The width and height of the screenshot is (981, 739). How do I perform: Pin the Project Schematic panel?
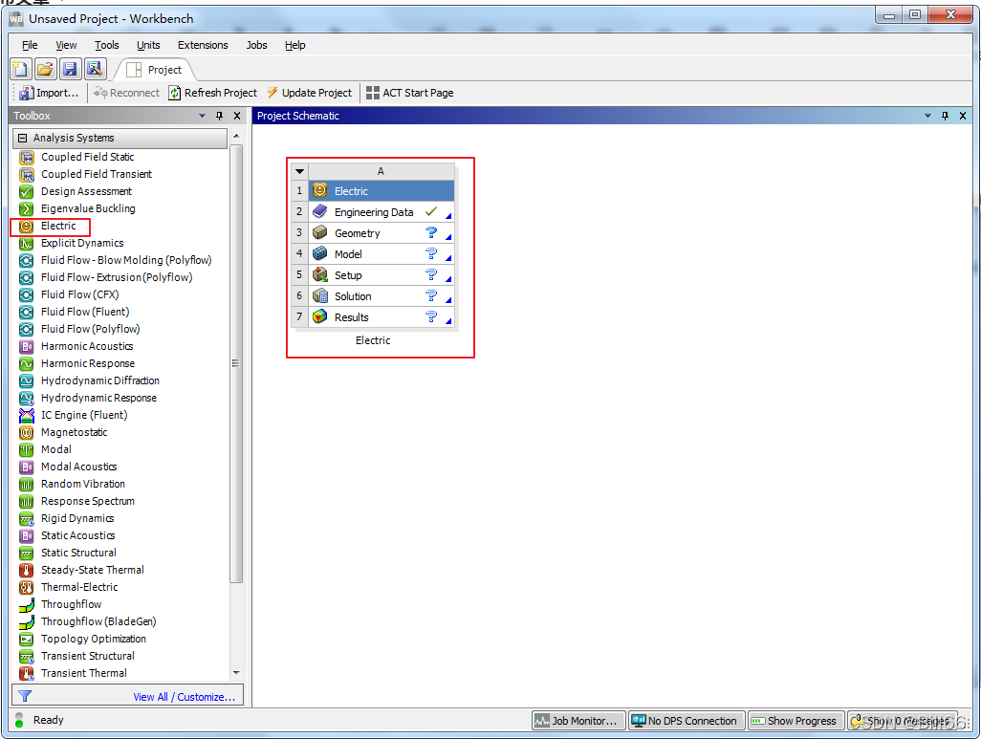945,116
